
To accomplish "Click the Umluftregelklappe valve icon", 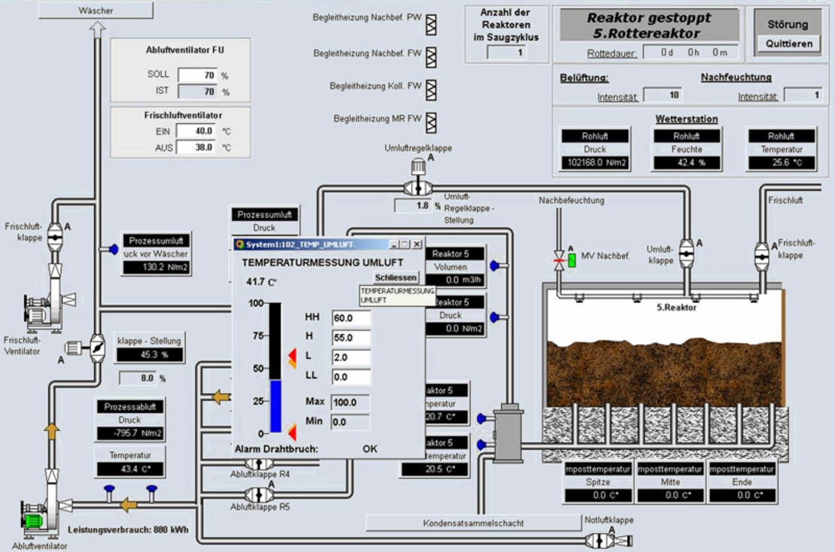I will pyautogui.click(x=416, y=186).
